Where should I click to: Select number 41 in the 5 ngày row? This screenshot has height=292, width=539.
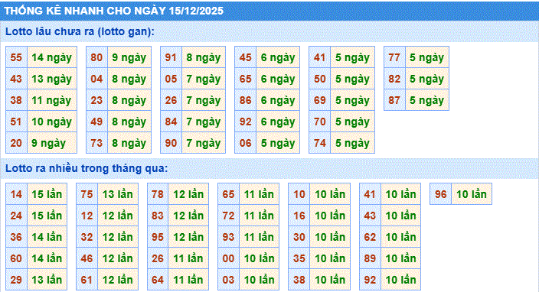click(320, 57)
